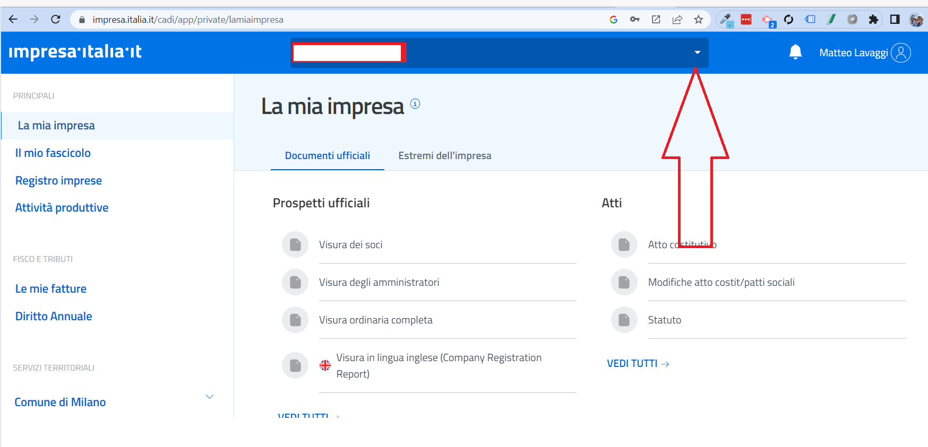Click the info icon beside La mia impresa

(415, 104)
